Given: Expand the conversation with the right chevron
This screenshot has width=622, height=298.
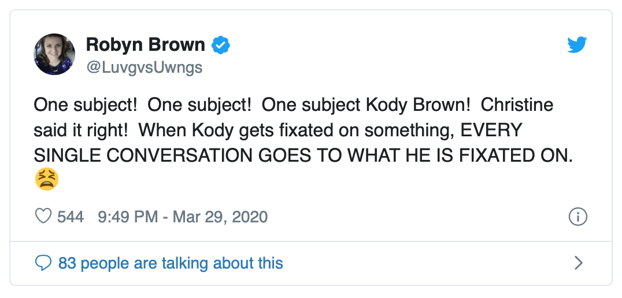Looking at the screenshot, I should click(x=578, y=264).
